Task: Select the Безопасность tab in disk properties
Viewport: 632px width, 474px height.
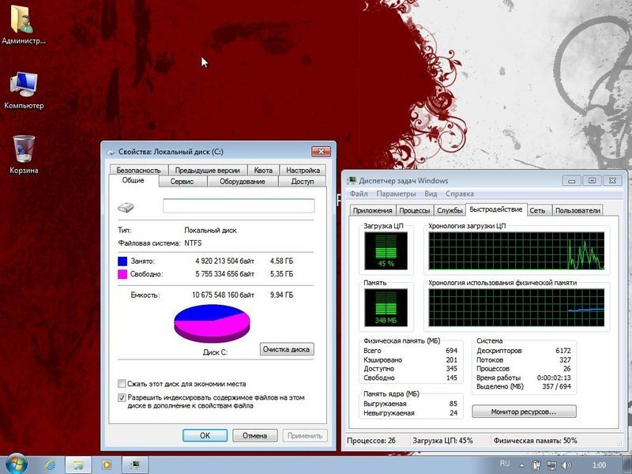Action: (x=138, y=170)
